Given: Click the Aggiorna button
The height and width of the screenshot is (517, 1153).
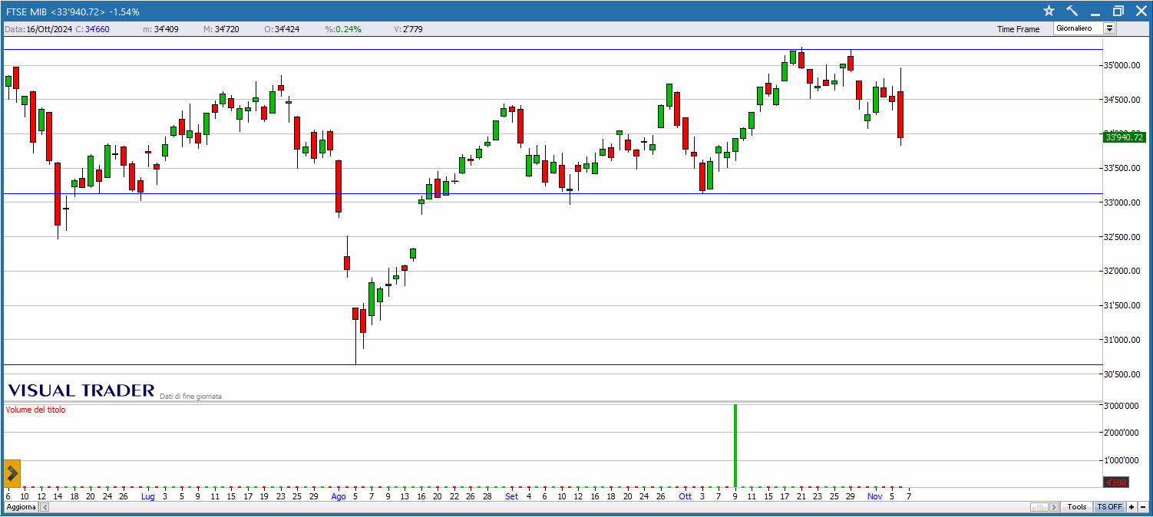Looking at the screenshot, I should click(20, 507).
